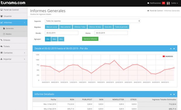The image size is (181, 110).
Task: Open the Notificaciones cloud icon
Action: [x=148, y=3]
